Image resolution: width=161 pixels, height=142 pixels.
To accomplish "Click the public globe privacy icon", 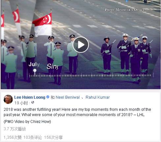I will tap(33, 102).
